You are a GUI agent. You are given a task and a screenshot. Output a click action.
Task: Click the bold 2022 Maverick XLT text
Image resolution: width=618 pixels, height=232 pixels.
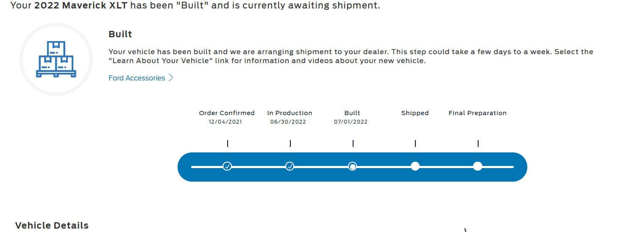[x=81, y=6]
